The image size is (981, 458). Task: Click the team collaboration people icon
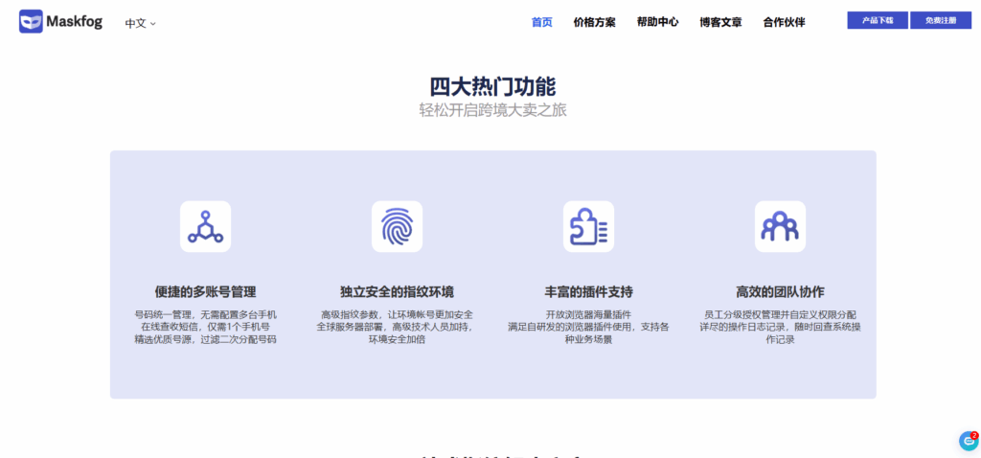[x=780, y=226]
